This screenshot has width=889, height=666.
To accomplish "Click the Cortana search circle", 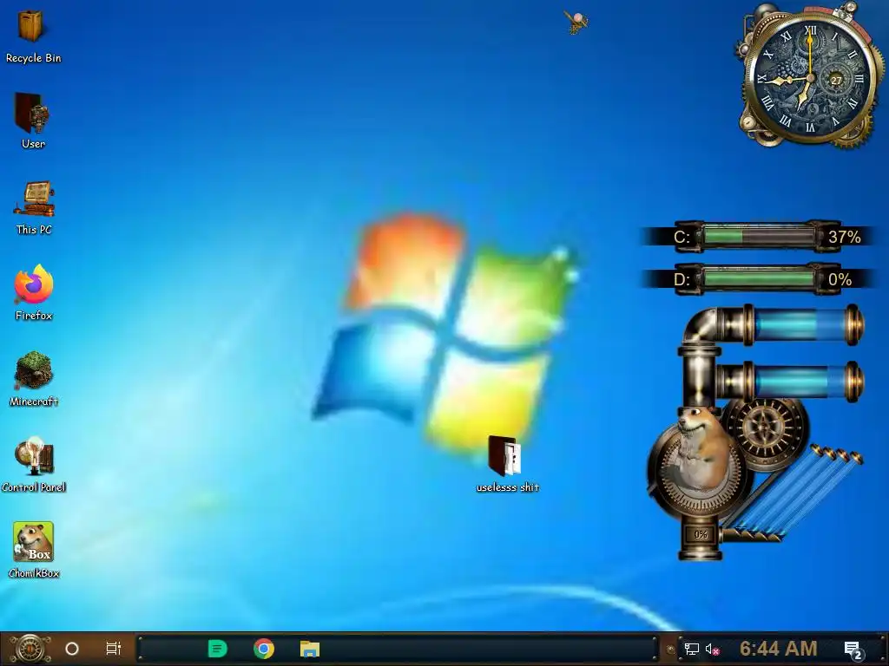I will point(72,649).
